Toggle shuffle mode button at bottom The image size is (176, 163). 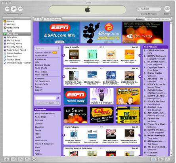pyautogui.click(x=13, y=159)
